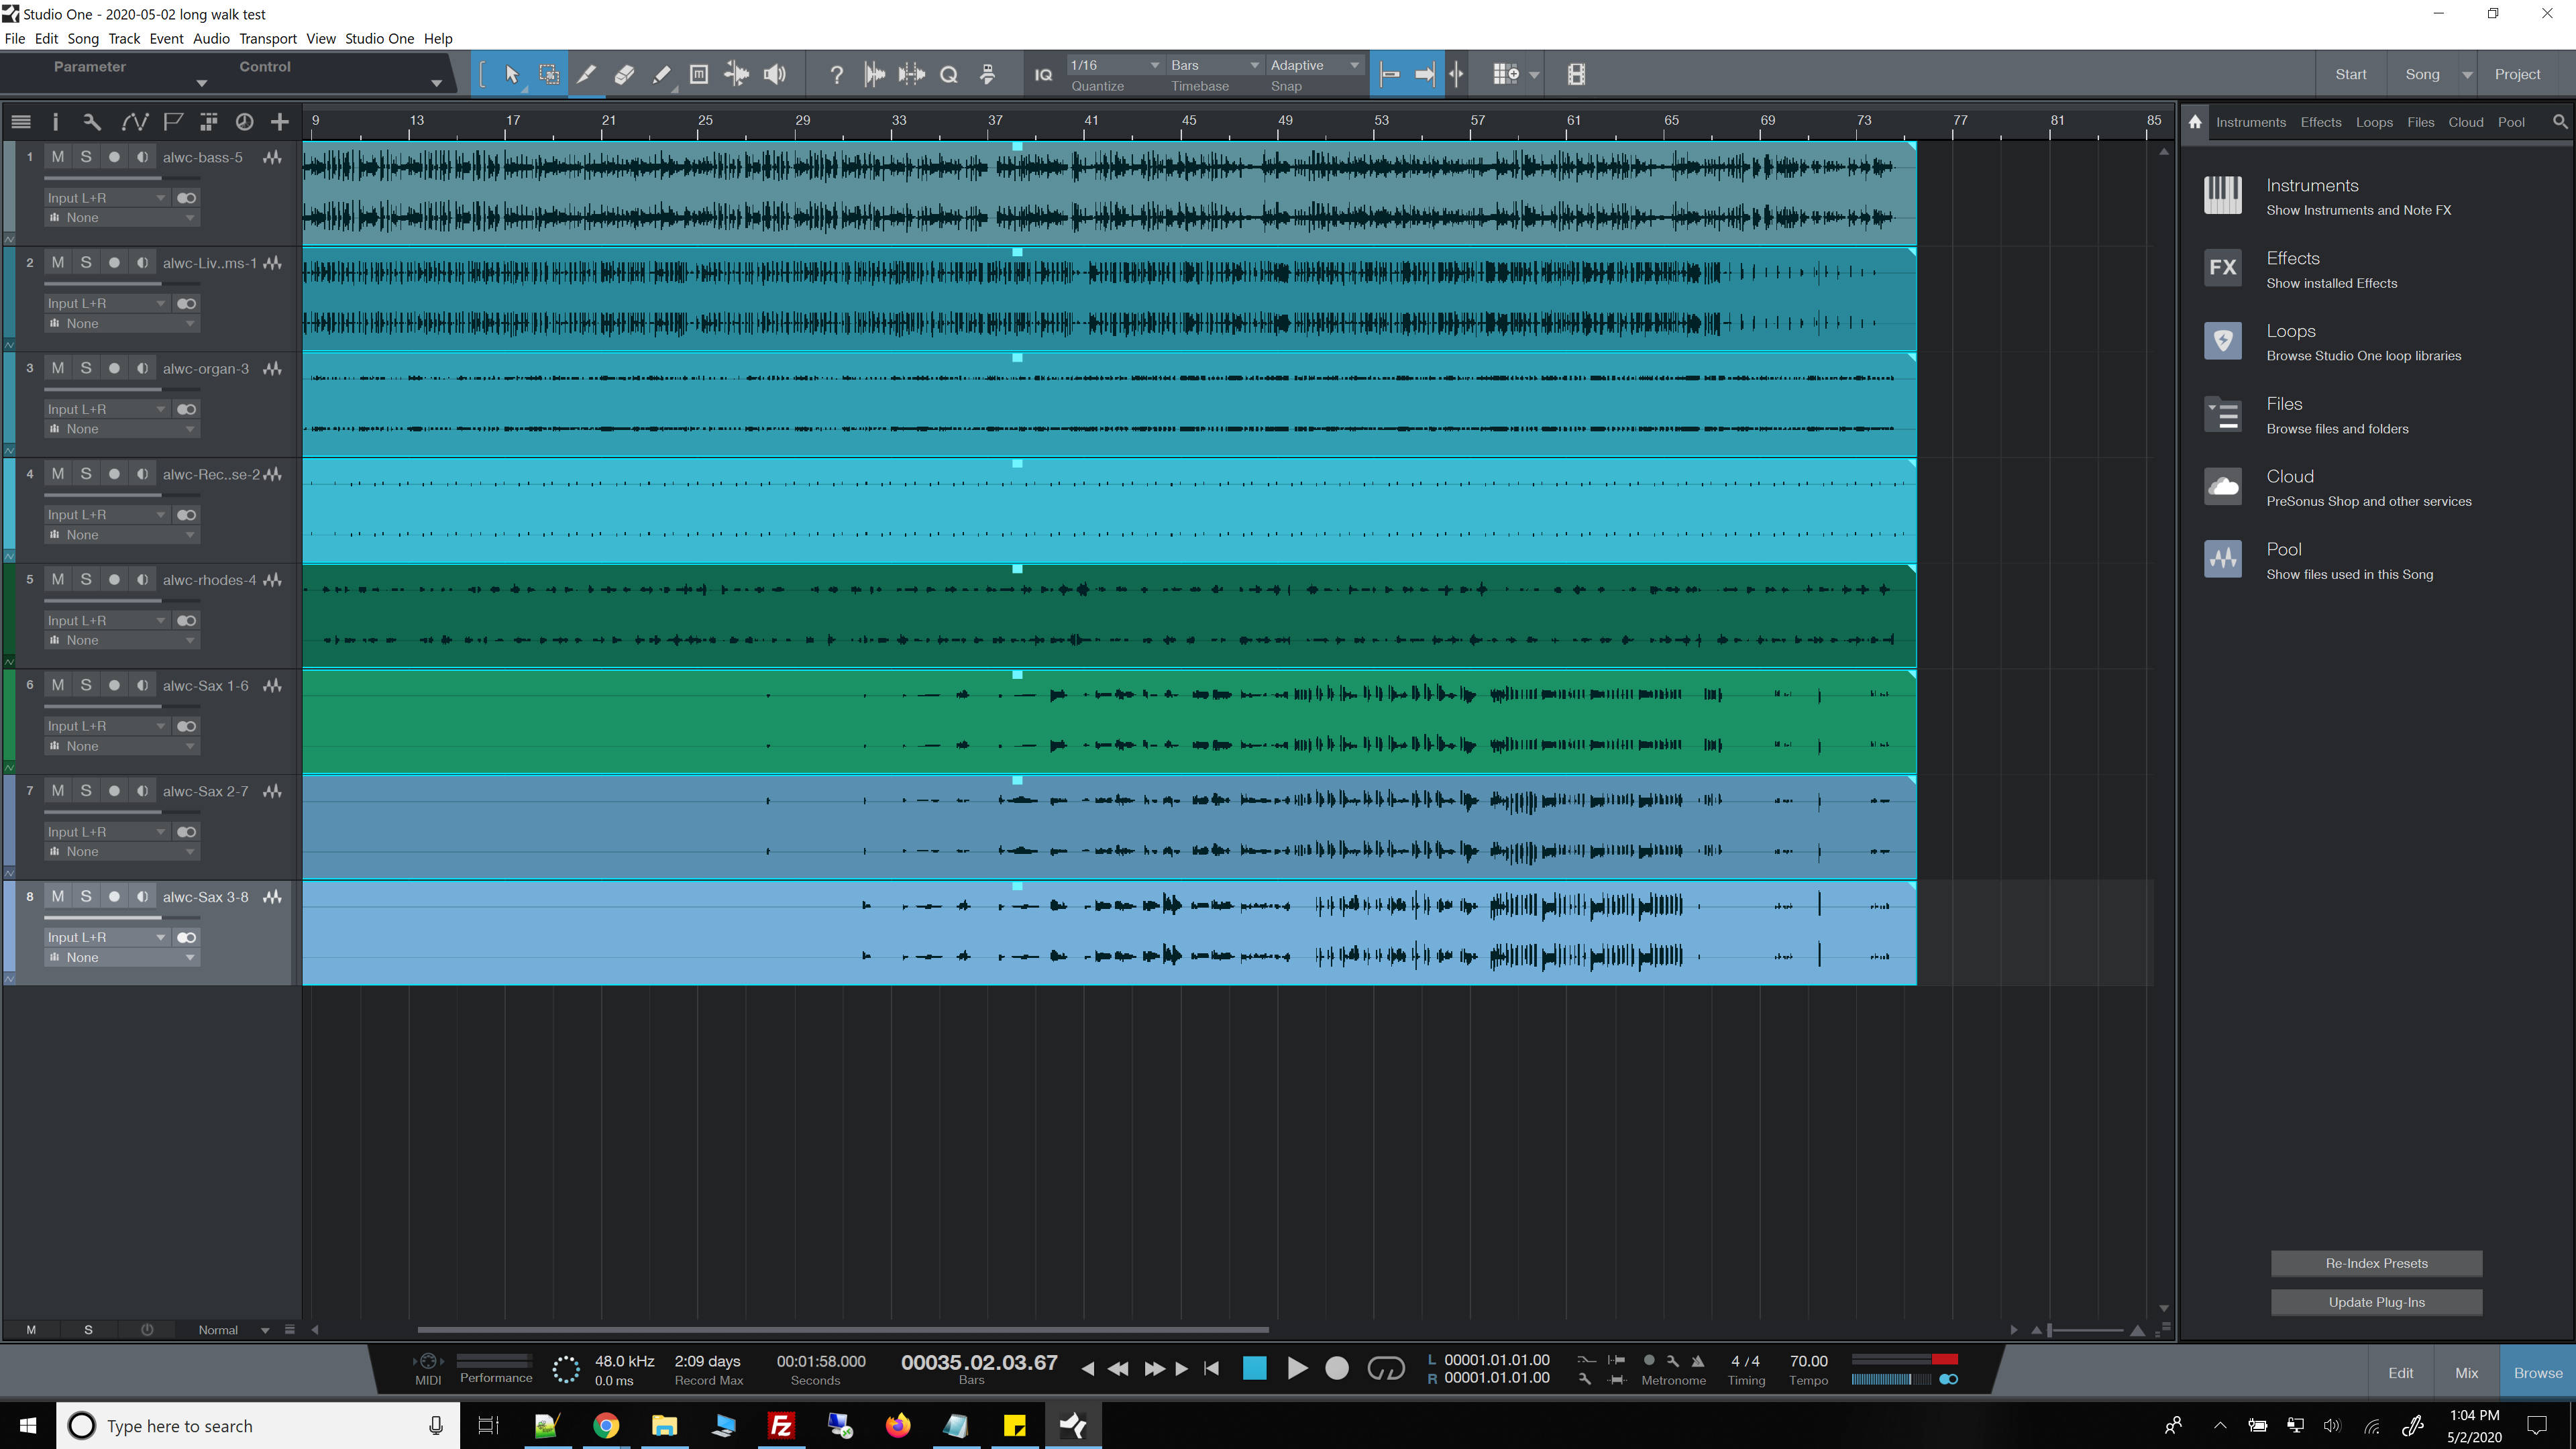Open the video player film icon
The image size is (2576, 1449).
point(1576,74)
